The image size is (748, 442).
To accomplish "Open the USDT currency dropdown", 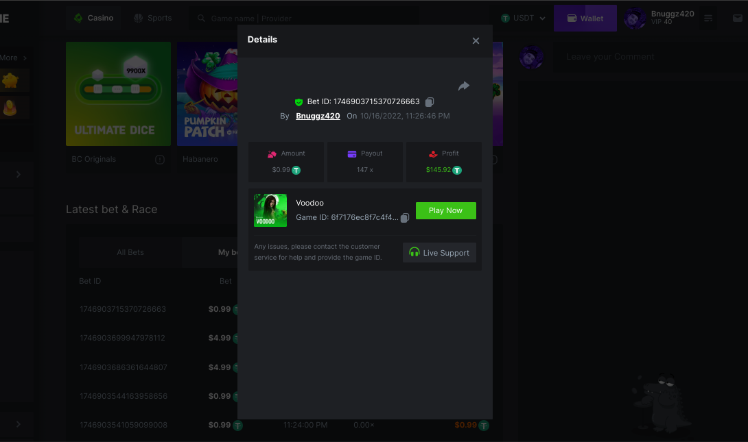I will 524,19.
